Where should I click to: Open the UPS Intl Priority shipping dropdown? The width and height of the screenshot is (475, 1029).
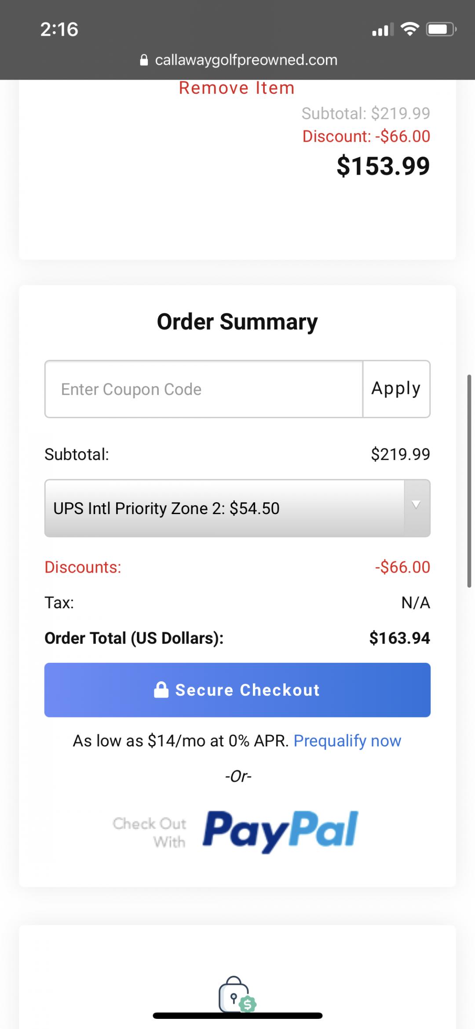pos(224,508)
